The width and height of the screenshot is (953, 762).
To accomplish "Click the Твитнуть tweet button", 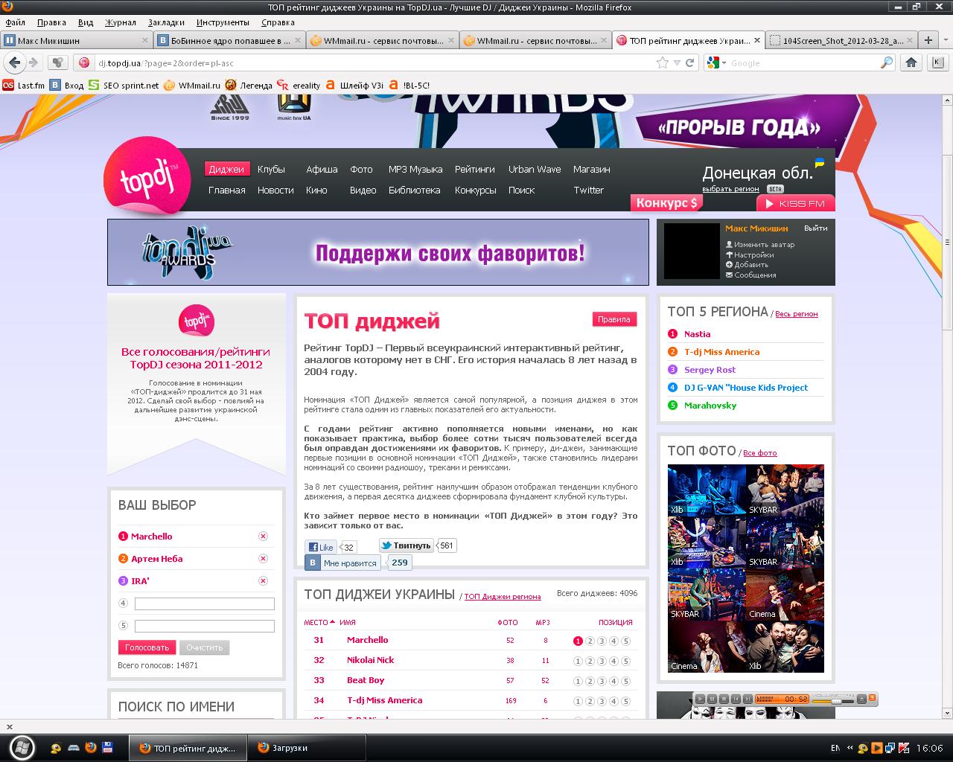I will [x=406, y=545].
